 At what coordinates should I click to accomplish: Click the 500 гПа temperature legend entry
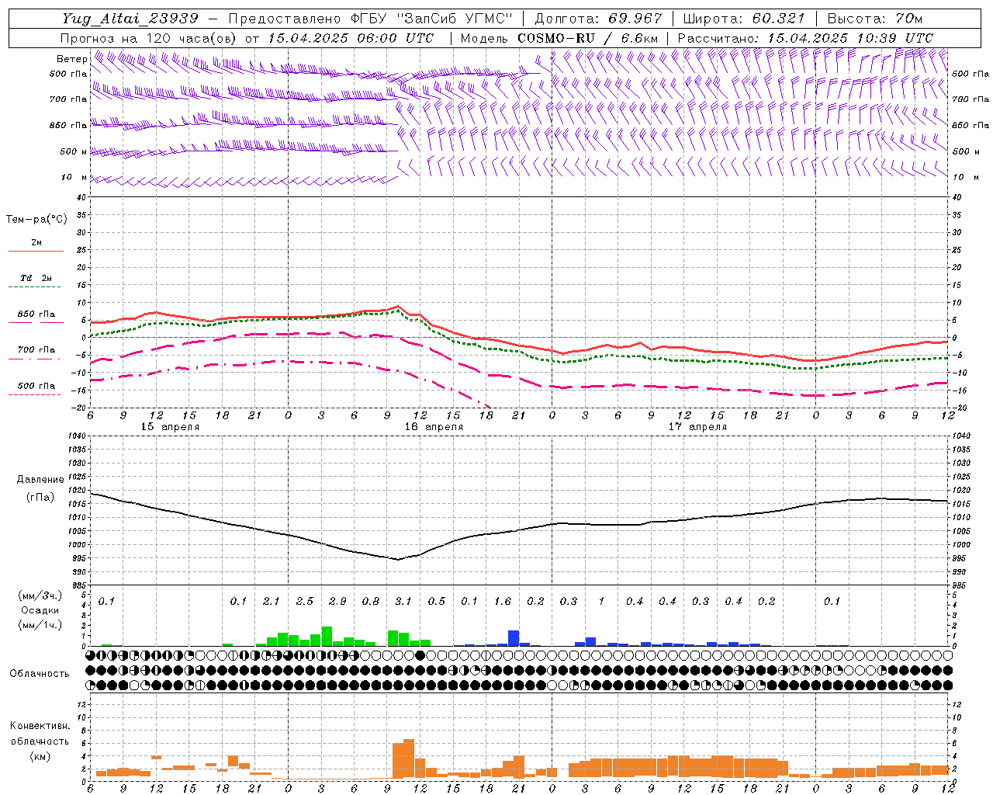pyautogui.click(x=36, y=386)
